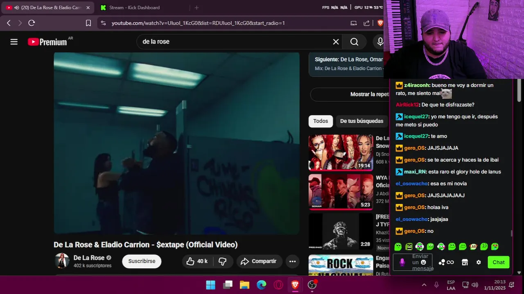Open File Explorer from the taskbar
The image size is (524, 294).
tap(244, 285)
